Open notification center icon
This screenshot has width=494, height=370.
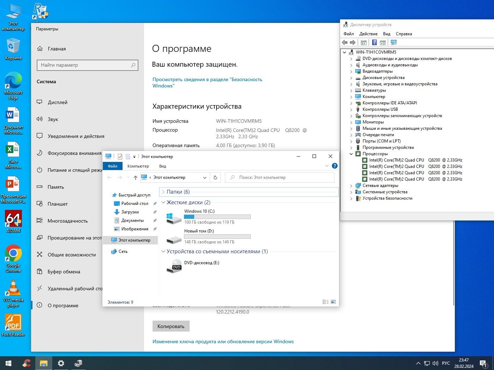[x=484, y=363]
